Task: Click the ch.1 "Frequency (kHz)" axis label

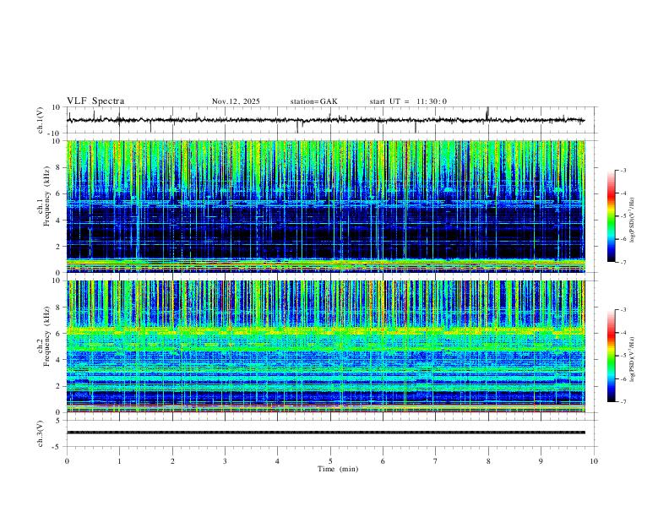Action: click(46, 197)
